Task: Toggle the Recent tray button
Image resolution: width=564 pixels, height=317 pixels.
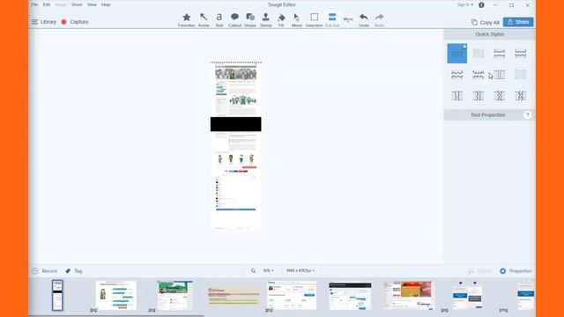Action: coord(44,271)
